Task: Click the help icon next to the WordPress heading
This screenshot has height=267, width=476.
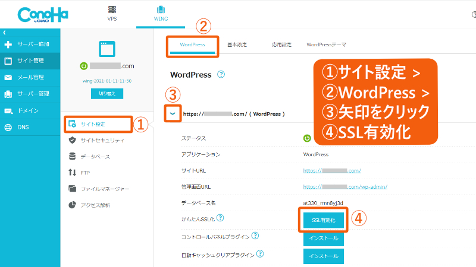Action: click(x=221, y=74)
